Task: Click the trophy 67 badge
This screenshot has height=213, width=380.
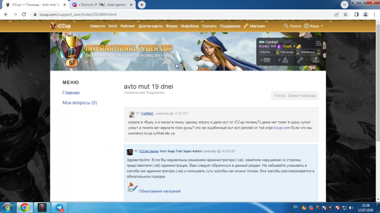Action: [x=72, y=51]
